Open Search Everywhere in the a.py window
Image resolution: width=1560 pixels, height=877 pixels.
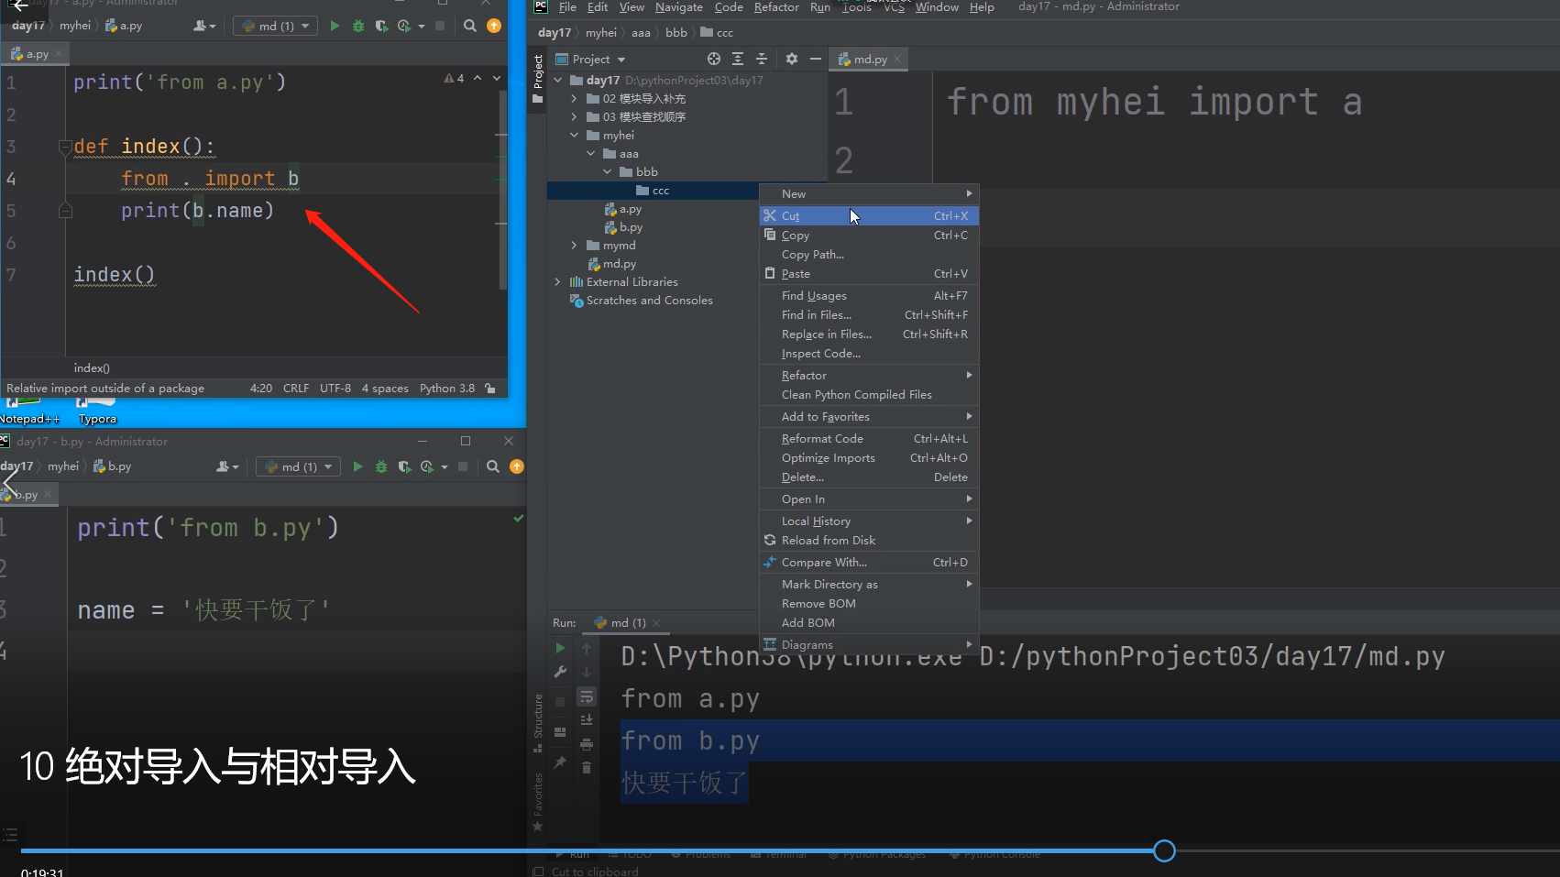470,26
